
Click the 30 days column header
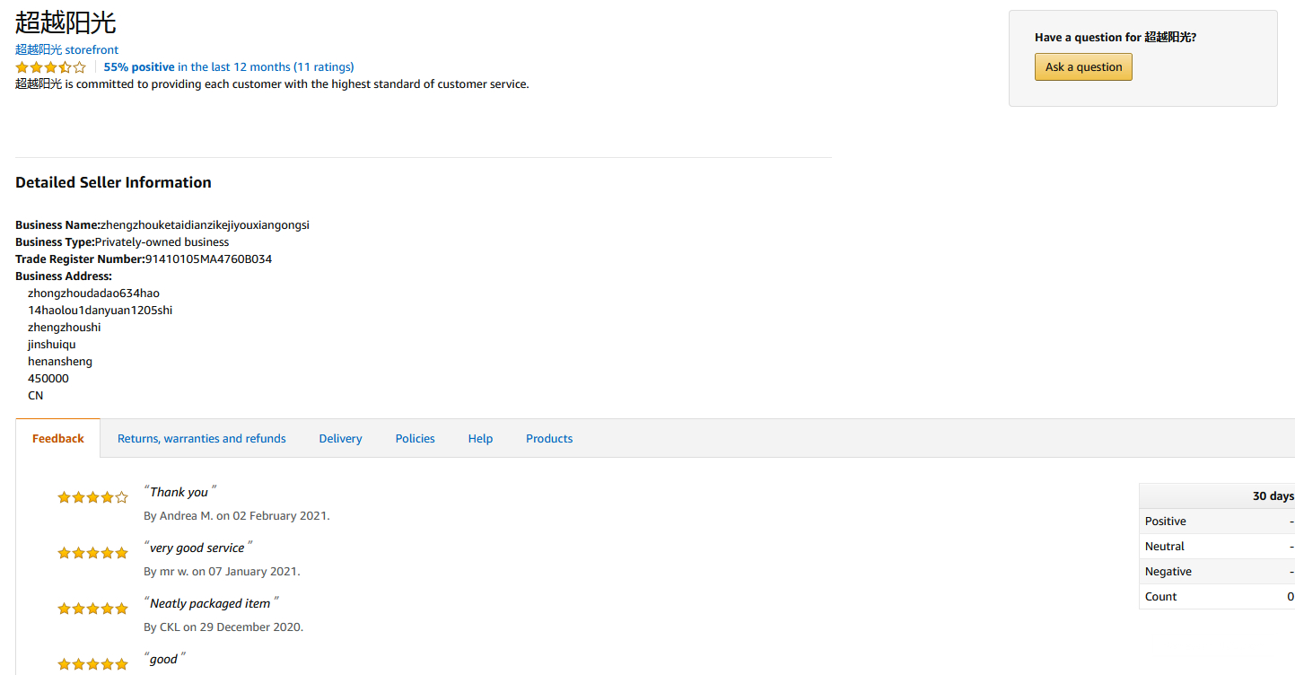pos(1273,496)
